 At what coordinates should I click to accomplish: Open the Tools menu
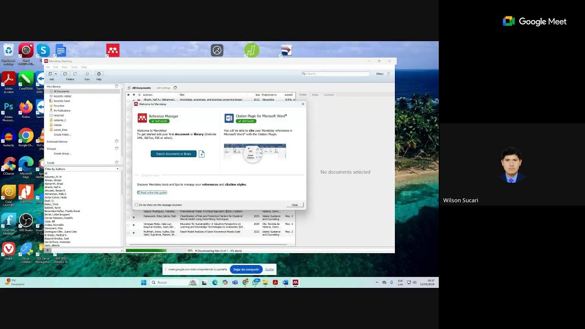point(74,67)
